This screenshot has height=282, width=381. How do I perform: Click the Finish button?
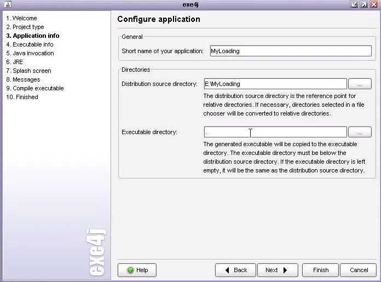pos(320,270)
